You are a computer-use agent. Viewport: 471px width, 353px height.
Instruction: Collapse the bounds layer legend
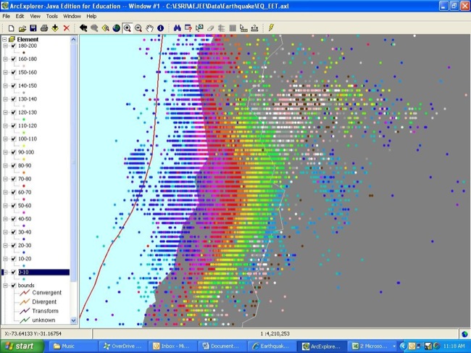(6, 286)
